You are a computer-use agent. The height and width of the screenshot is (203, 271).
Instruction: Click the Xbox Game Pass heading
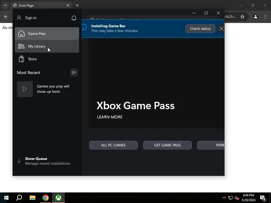click(x=135, y=105)
